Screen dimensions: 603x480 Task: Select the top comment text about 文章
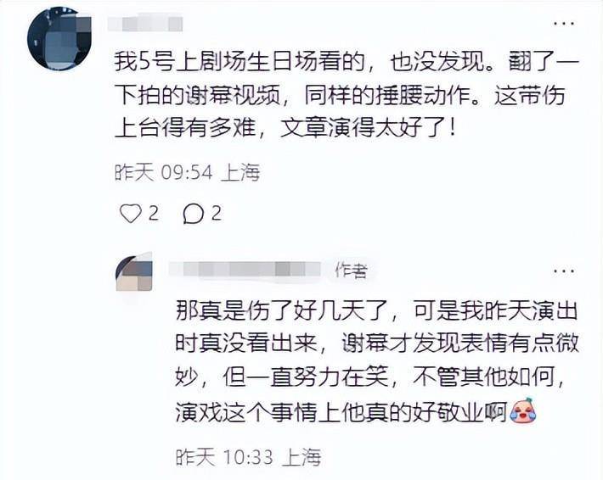pyautogui.click(x=347, y=95)
